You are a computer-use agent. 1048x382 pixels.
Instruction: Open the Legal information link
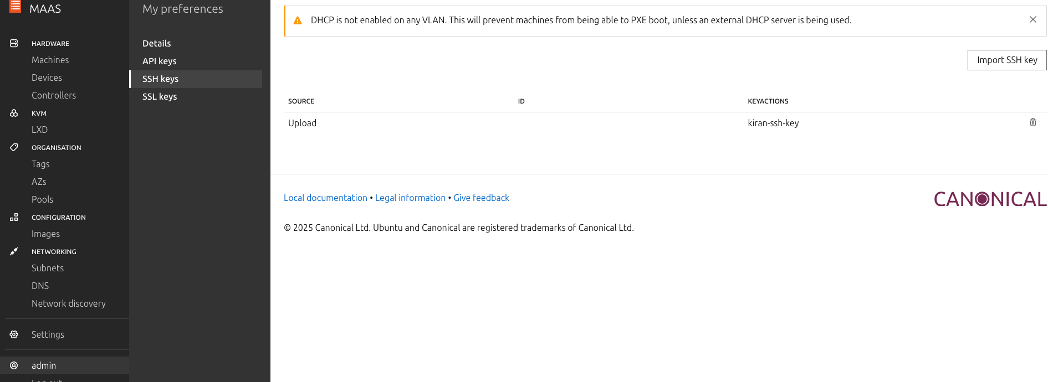click(410, 198)
